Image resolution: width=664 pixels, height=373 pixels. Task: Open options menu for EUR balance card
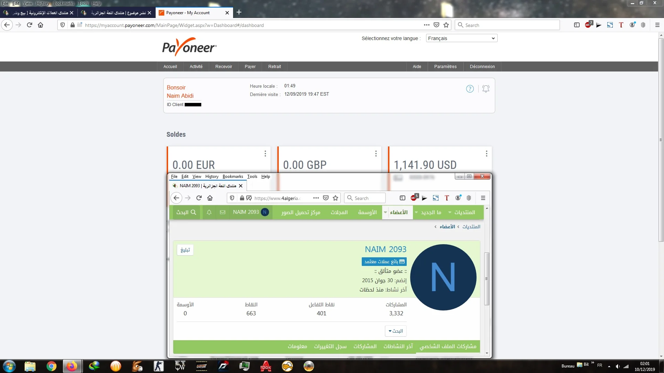click(265, 153)
